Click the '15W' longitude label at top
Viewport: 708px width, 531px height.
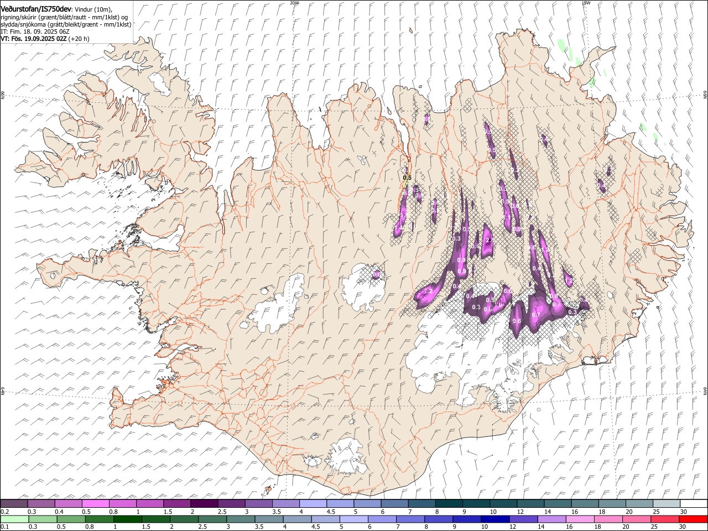click(585, 3)
